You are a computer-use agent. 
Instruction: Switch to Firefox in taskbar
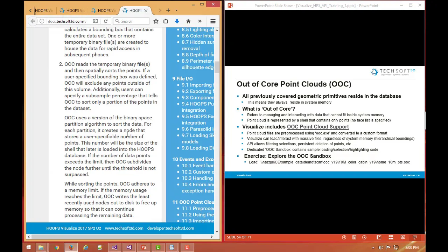(71, 247)
